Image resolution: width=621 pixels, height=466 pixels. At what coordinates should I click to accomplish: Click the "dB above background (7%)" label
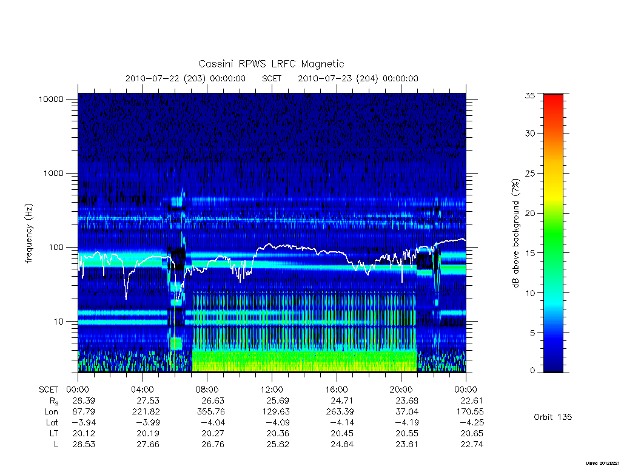[x=515, y=234]
